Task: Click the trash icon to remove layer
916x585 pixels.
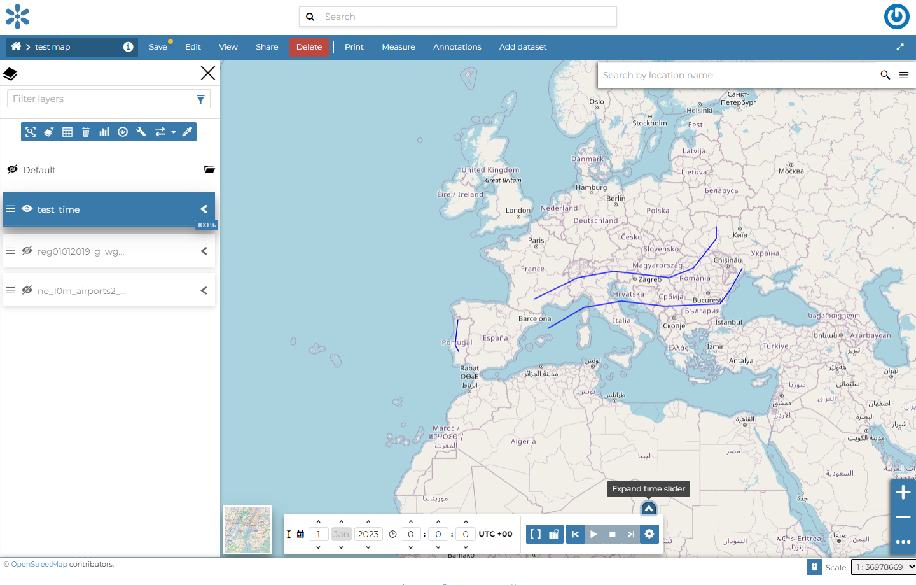Action: (x=86, y=132)
